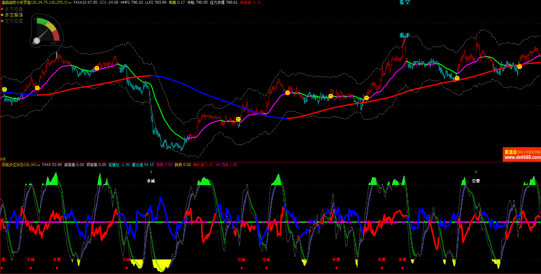Click the green marker above 空增 label
This screenshot has height=274, width=541.
pyautogui.click(x=476, y=172)
